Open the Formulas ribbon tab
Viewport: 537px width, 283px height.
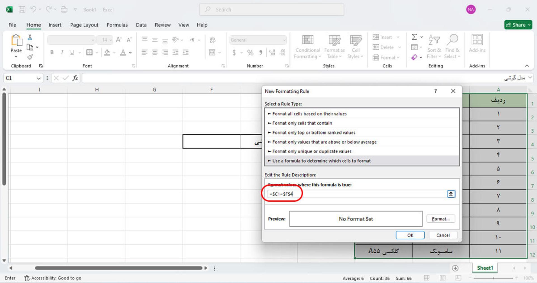[117, 25]
